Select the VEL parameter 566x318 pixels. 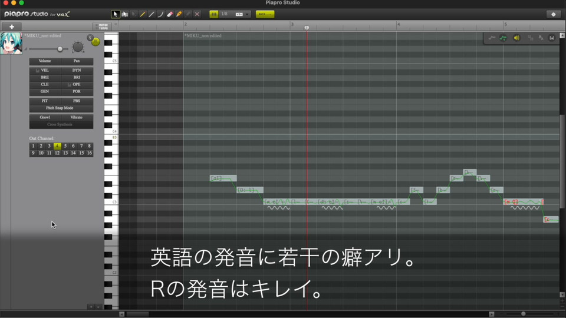(45, 70)
